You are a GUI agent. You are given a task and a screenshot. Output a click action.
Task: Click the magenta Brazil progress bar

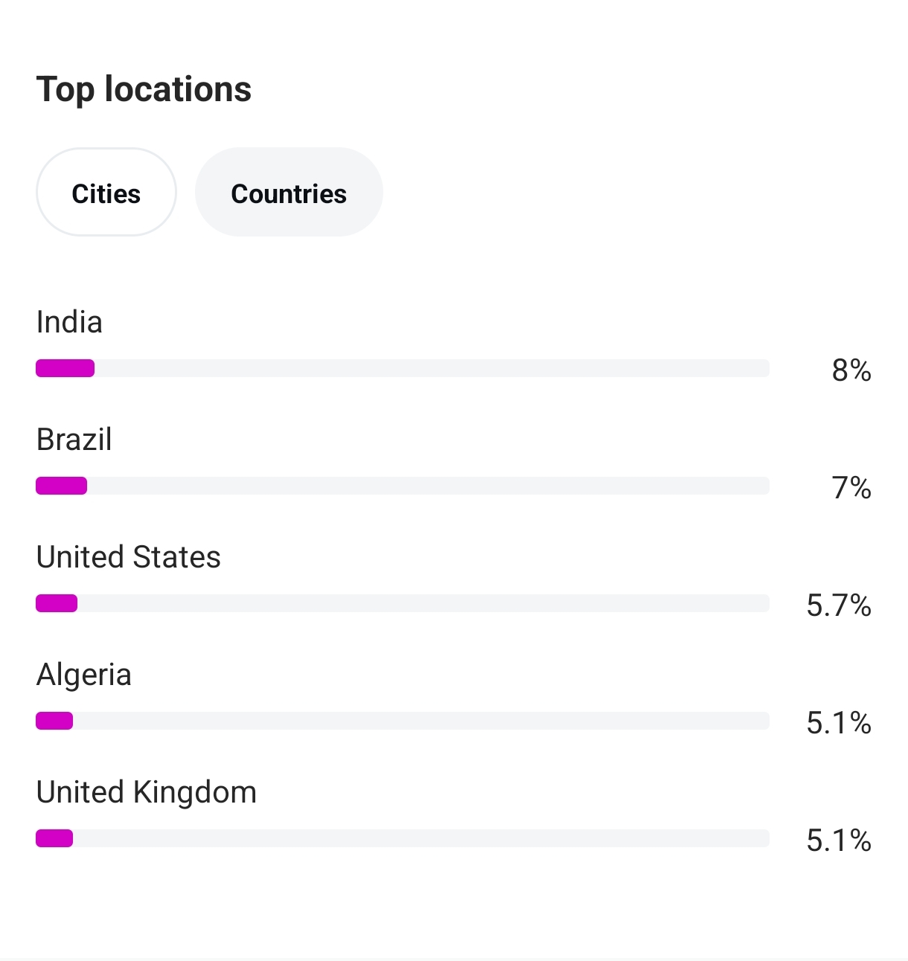[62, 486]
